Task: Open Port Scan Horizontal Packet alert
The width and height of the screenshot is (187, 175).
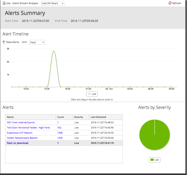Action: pos(28,128)
